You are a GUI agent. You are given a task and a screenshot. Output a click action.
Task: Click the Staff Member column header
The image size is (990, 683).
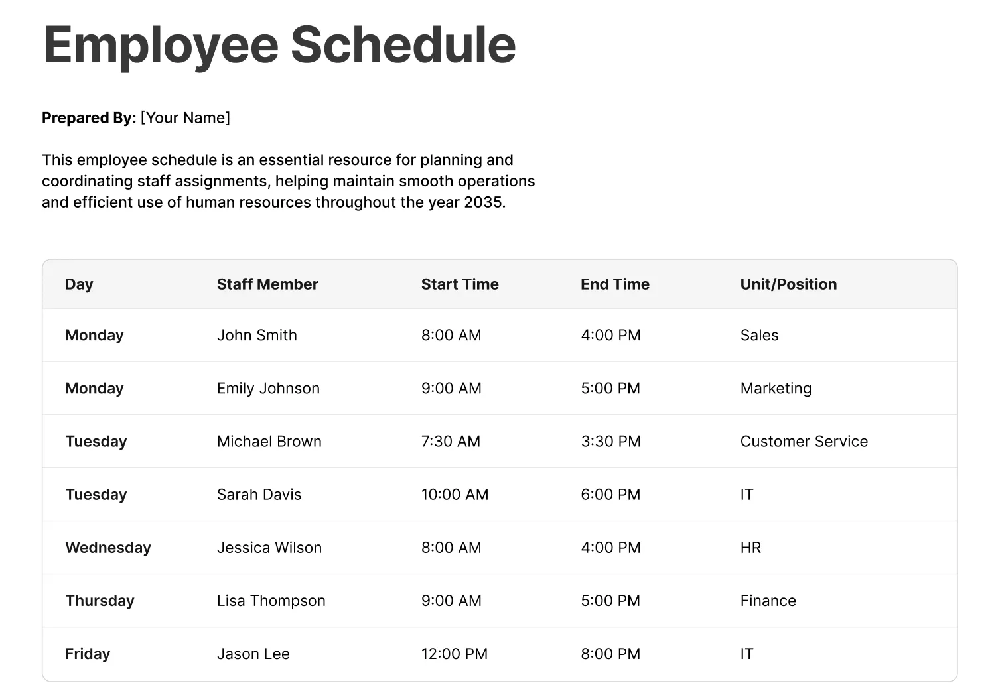(x=267, y=284)
